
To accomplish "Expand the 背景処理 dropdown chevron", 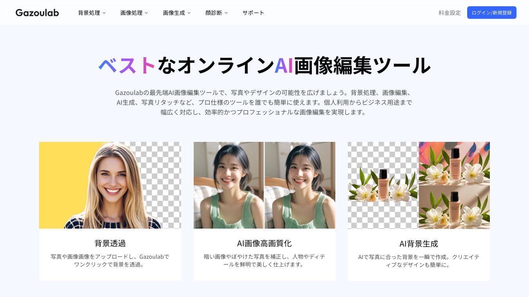I will click(104, 13).
